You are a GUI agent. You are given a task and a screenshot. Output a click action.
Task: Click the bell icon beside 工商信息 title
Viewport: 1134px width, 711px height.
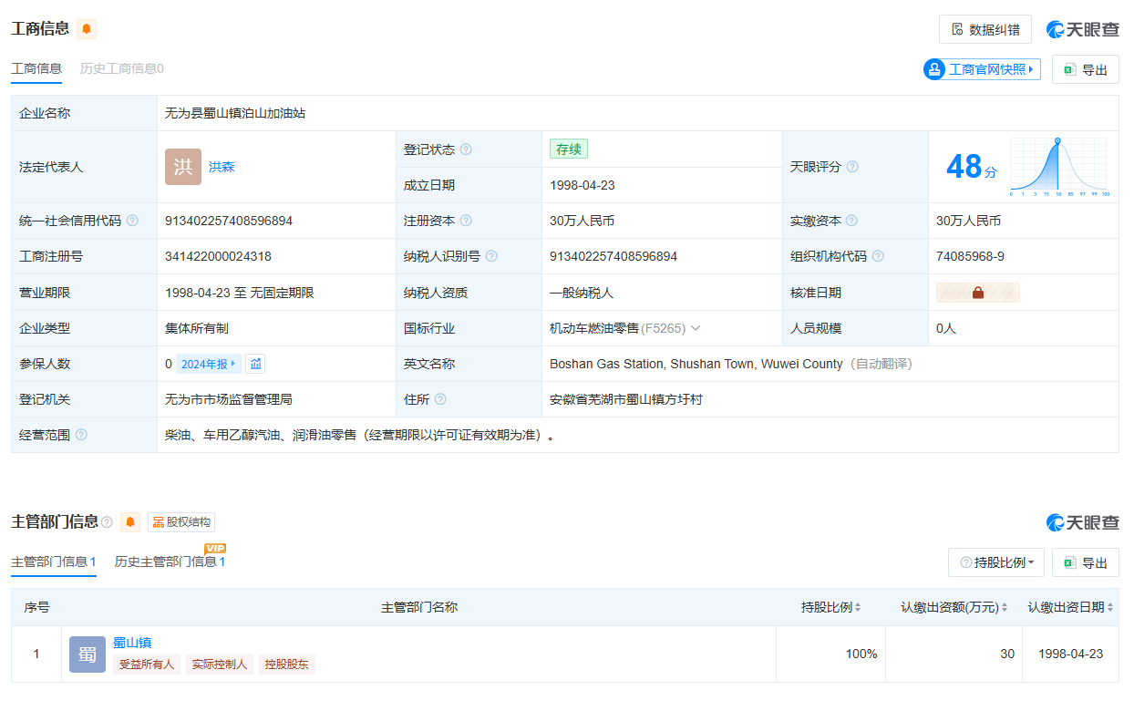pyautogui.click(x=87, y=29)
